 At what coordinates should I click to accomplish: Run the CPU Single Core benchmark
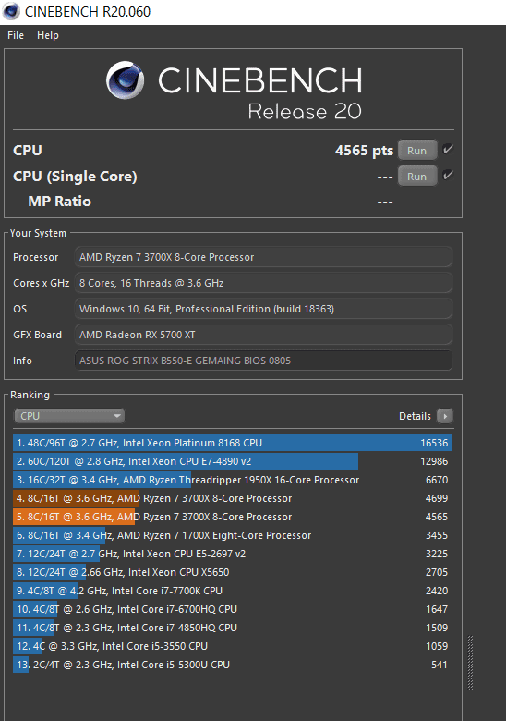tap(417, 177)
